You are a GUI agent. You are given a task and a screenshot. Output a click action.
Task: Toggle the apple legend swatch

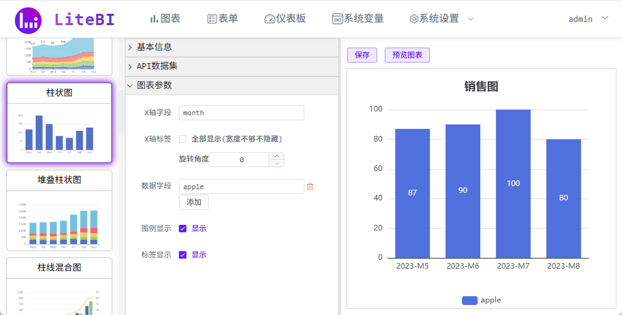(x=469, y=301)
